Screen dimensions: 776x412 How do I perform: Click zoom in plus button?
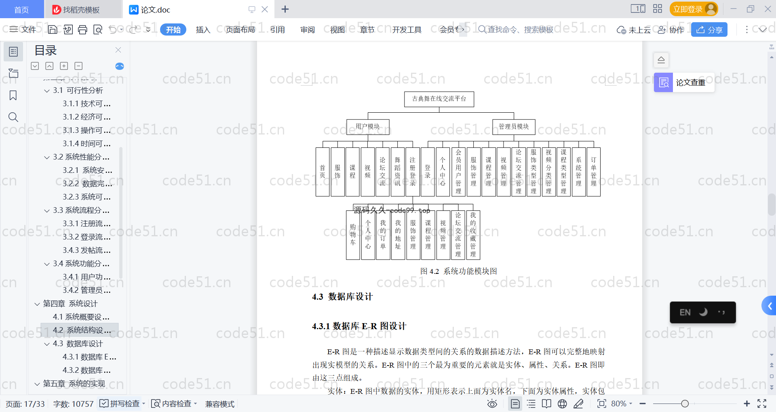[747, 404]
